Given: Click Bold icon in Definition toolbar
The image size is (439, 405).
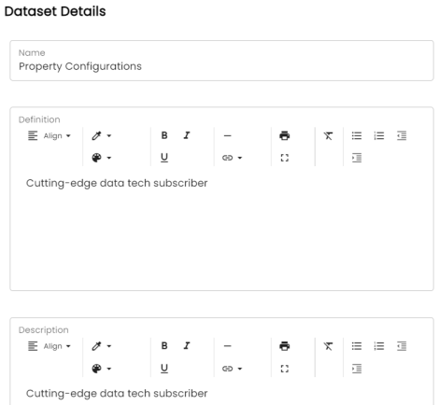Looking at the screenshot, I should (x=164, y=135).
